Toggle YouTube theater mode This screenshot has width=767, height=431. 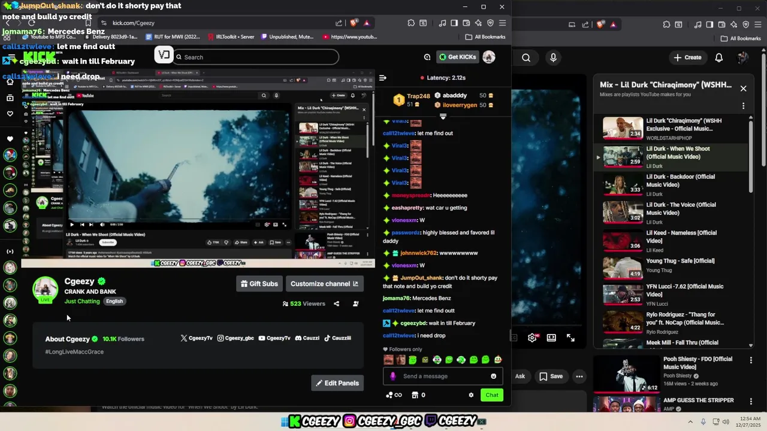tap(551, 338)
